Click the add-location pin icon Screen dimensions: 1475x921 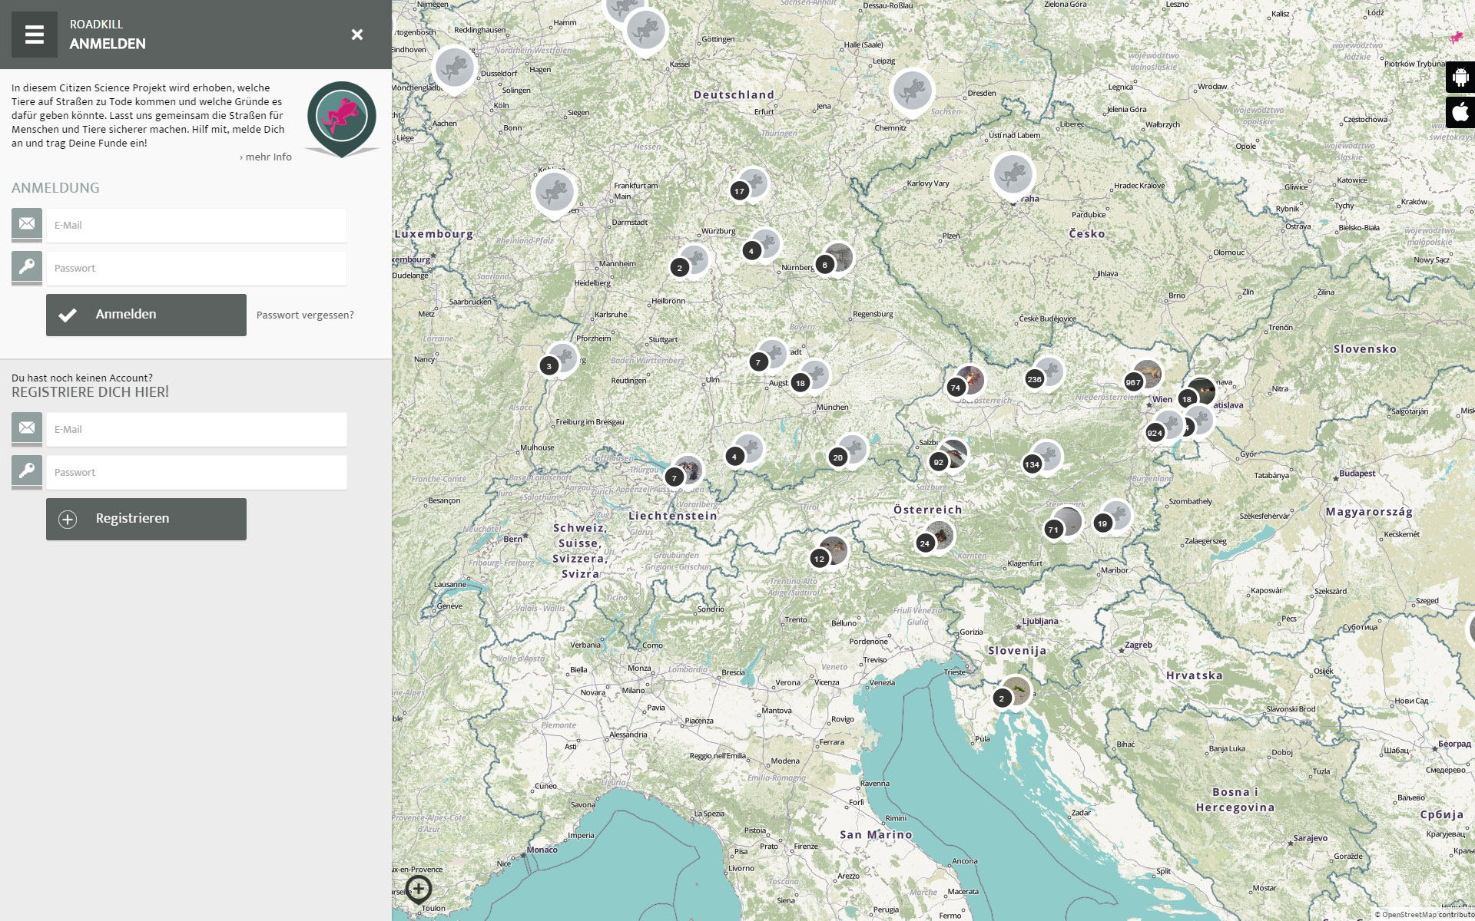pyautogui.click(x=419, y=890)
